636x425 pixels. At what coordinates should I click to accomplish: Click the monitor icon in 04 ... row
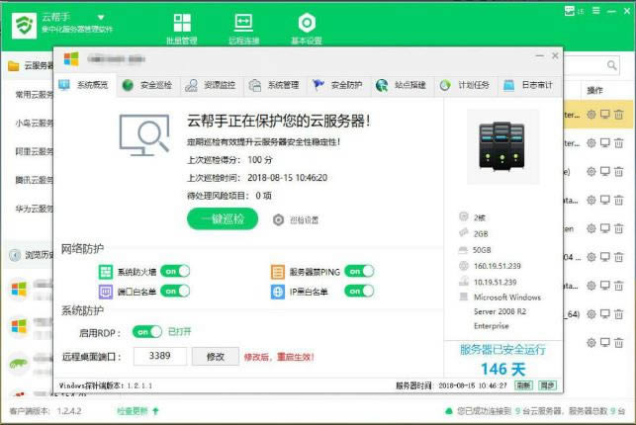pyautogui.click(x=604, y=257)
